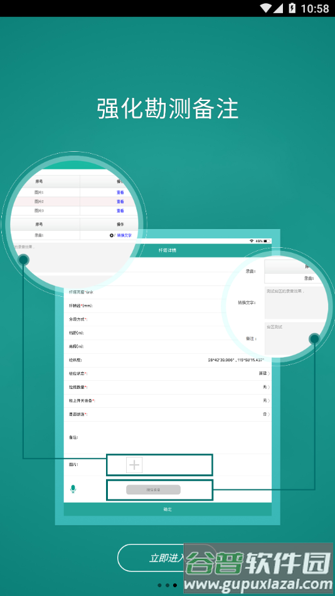This screenshot has height=596, width=335.
Task: Play the 录音1 recording with the play icon
Action: [x=112, y=235]
